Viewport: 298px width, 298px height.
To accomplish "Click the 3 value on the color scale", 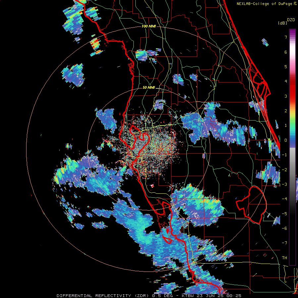I will coord(286,96).
